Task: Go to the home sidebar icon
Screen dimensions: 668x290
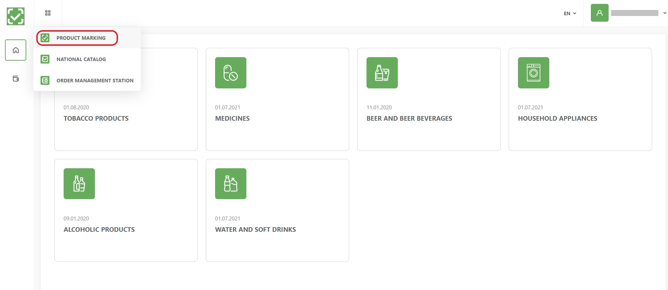Action: (x=16, y=50)
